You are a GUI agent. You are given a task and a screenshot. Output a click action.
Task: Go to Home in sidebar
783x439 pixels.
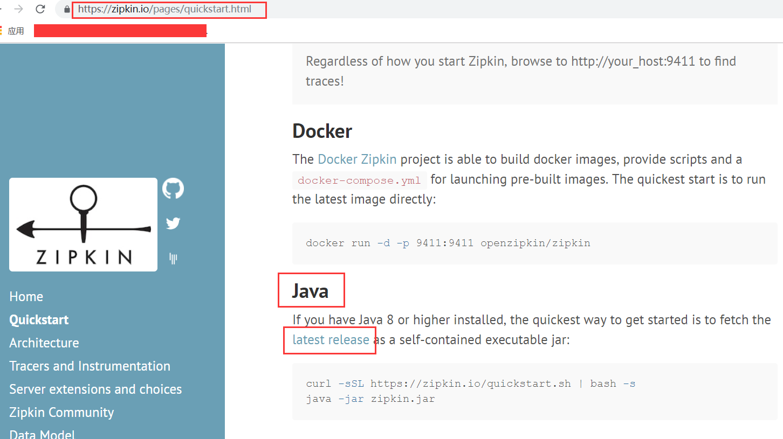point(26,296)
